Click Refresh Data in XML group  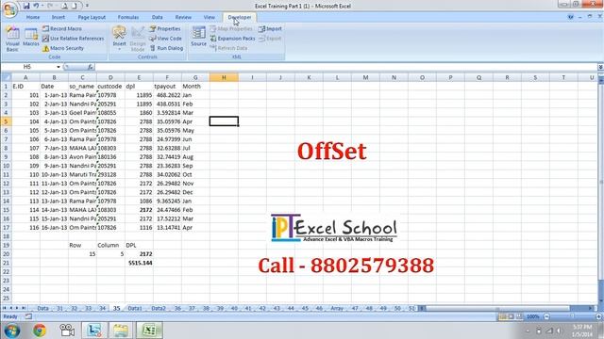pos(228,48)
